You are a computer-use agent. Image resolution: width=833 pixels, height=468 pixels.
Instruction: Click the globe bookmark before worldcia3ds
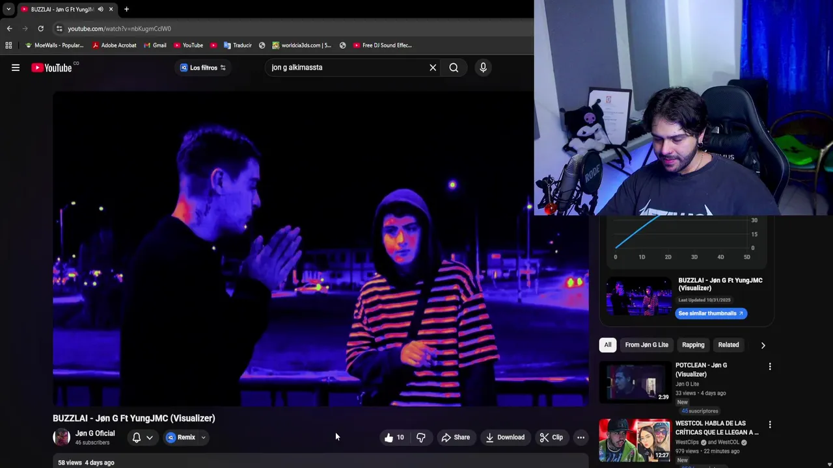tap(262, 45)
